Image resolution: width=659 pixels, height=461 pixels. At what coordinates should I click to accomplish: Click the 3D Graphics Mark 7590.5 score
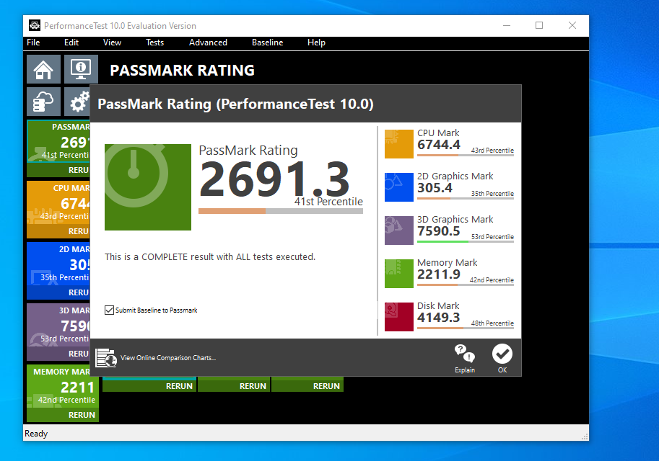439,231
